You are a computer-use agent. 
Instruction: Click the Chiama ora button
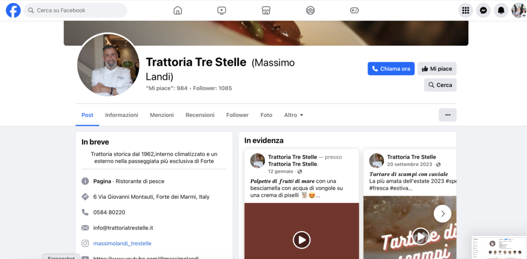[x=391, y=68]
